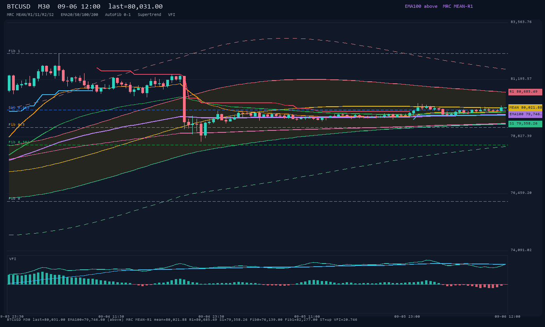
Task: Click the 09-06 12:00 timestamp in the title
Action: click(x=79, y=7)
